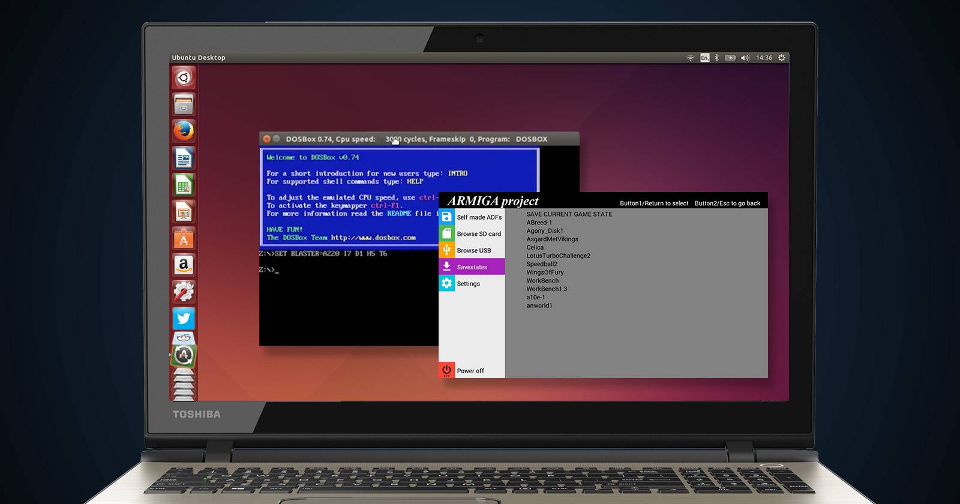Open LibreOffice Writer from the dock
The width and height of the screenshot is (960, 504).
(x=184, y=158)
